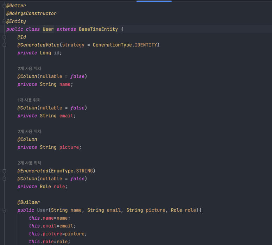Image resolution: width=272 pixels, height=245 pixels.
Task: Open usages hint above the role field
Action: click(x=29, y=163)
